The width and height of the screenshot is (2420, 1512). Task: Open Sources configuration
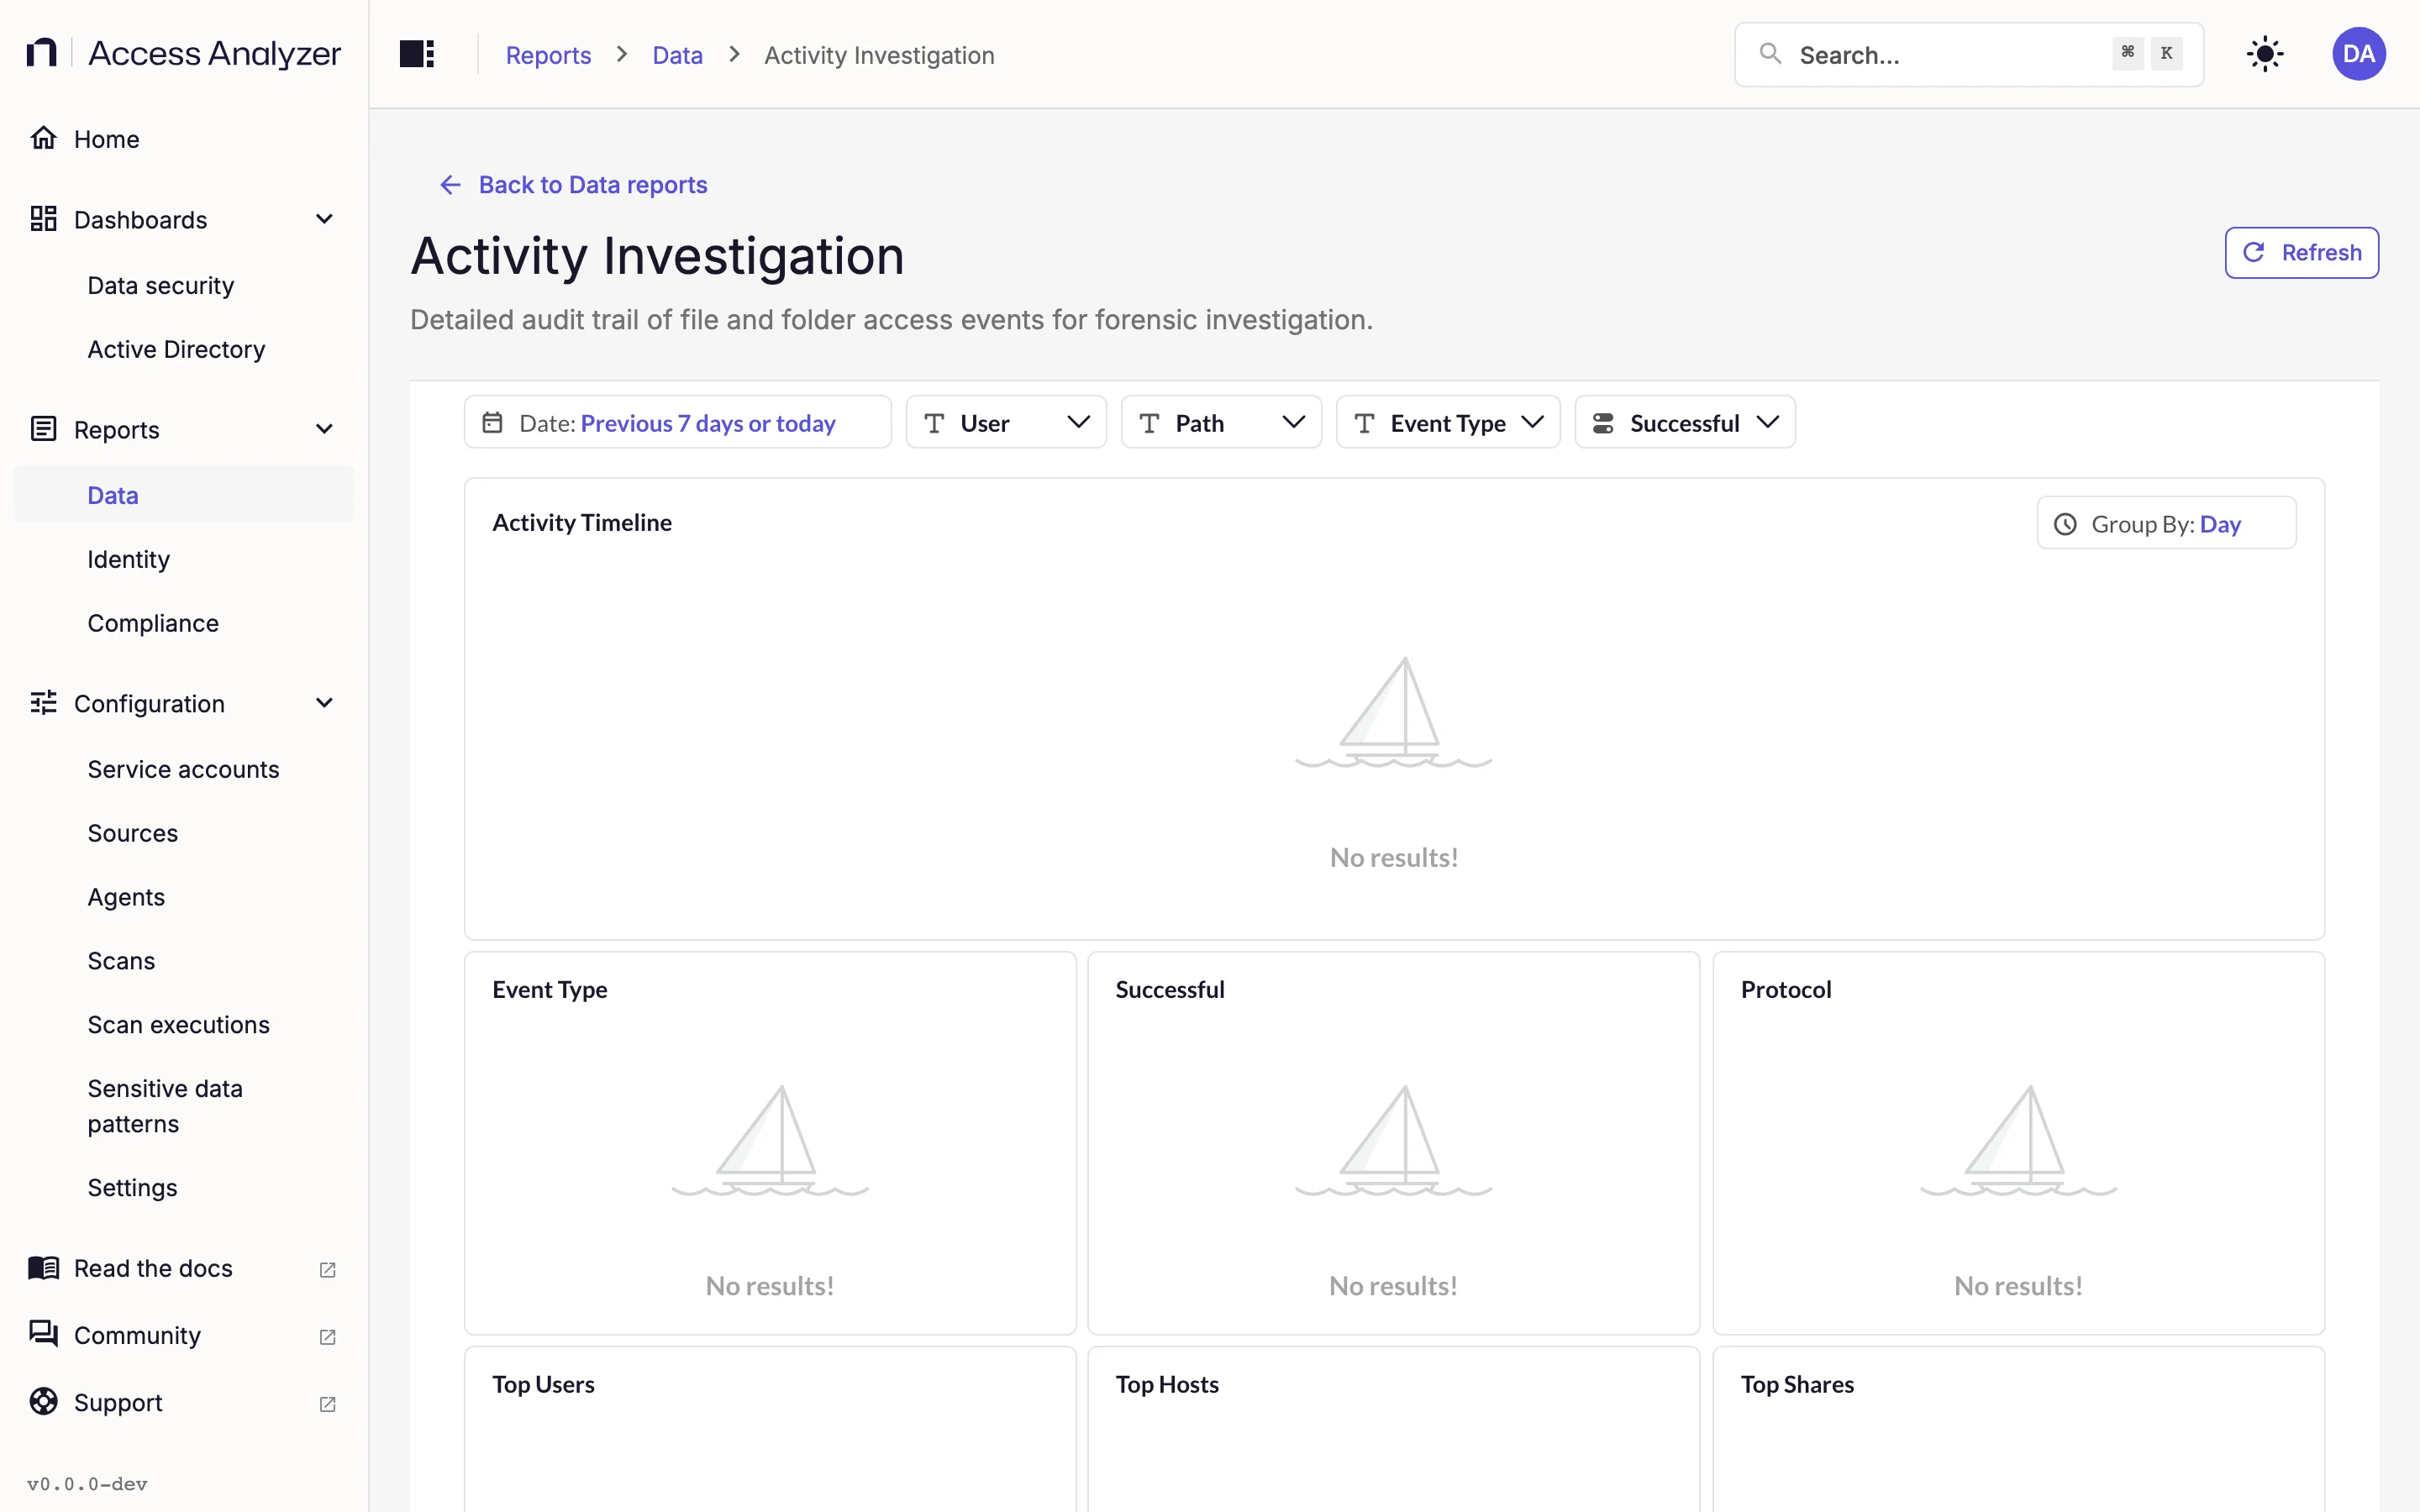(184, 833)
